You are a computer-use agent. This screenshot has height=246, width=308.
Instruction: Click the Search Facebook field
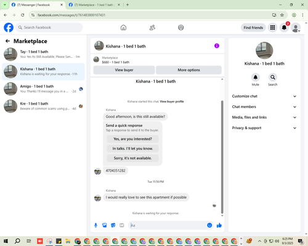tap(49, 28)
